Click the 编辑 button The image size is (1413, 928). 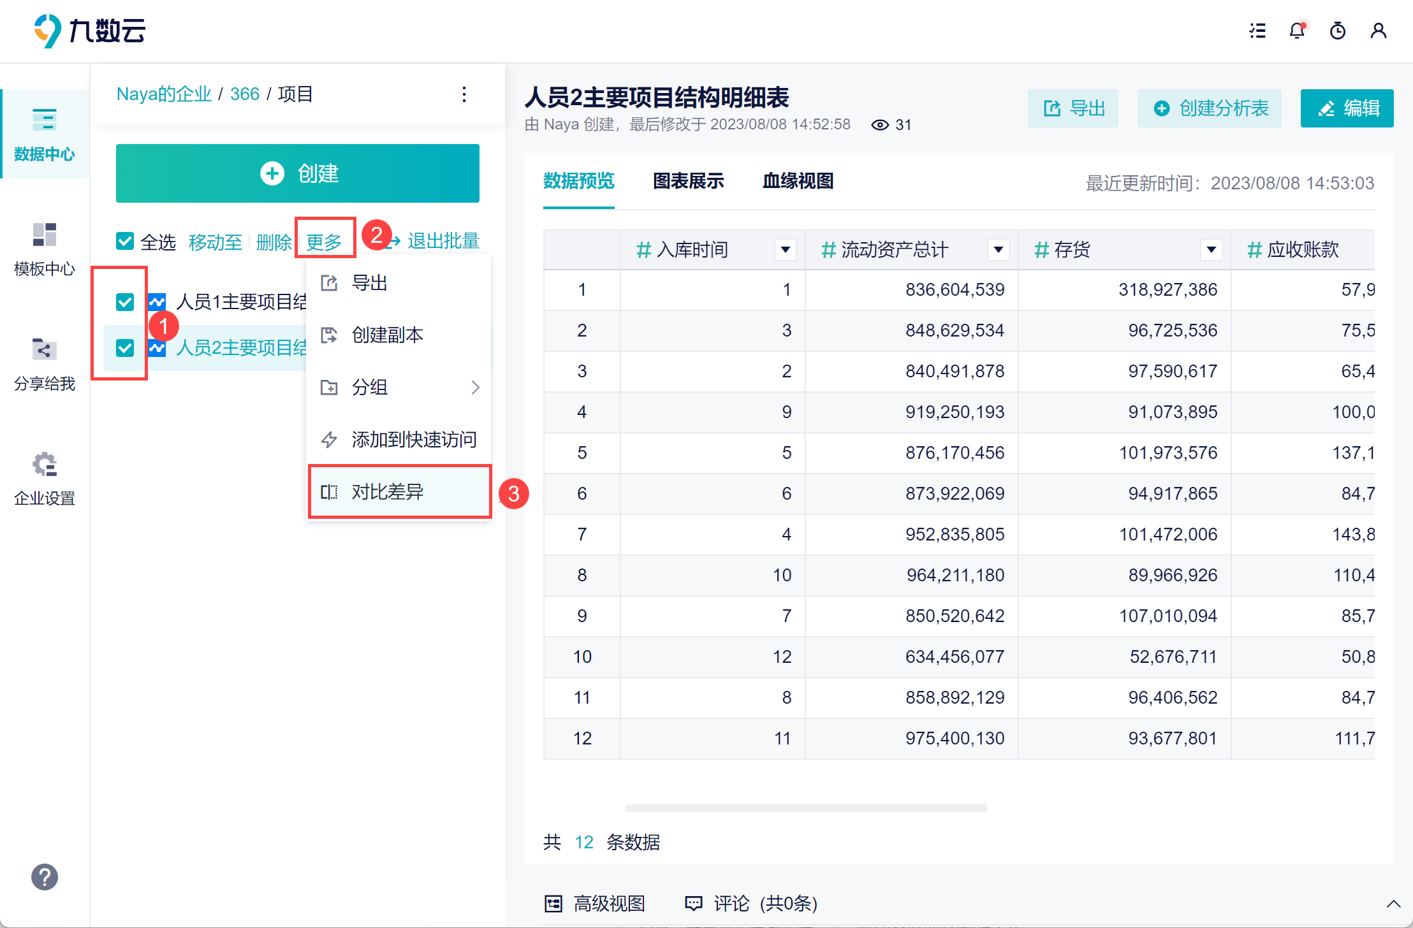(x=1347, y=108)
